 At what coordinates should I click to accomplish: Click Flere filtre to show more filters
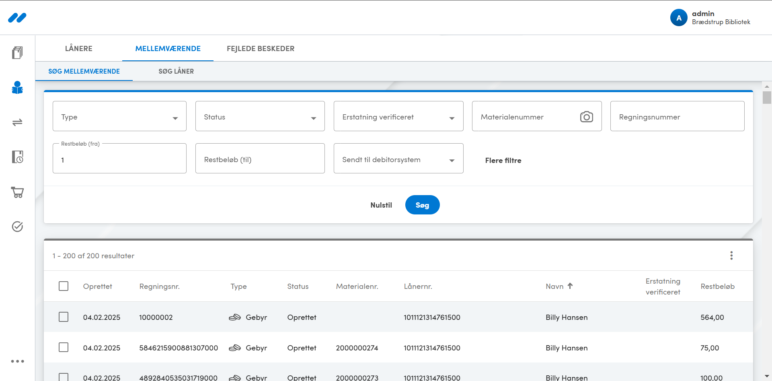point(503,161)
